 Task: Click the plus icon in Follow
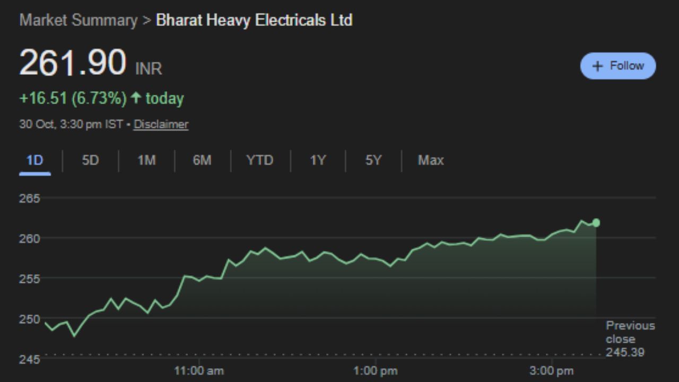pos(598,66)
